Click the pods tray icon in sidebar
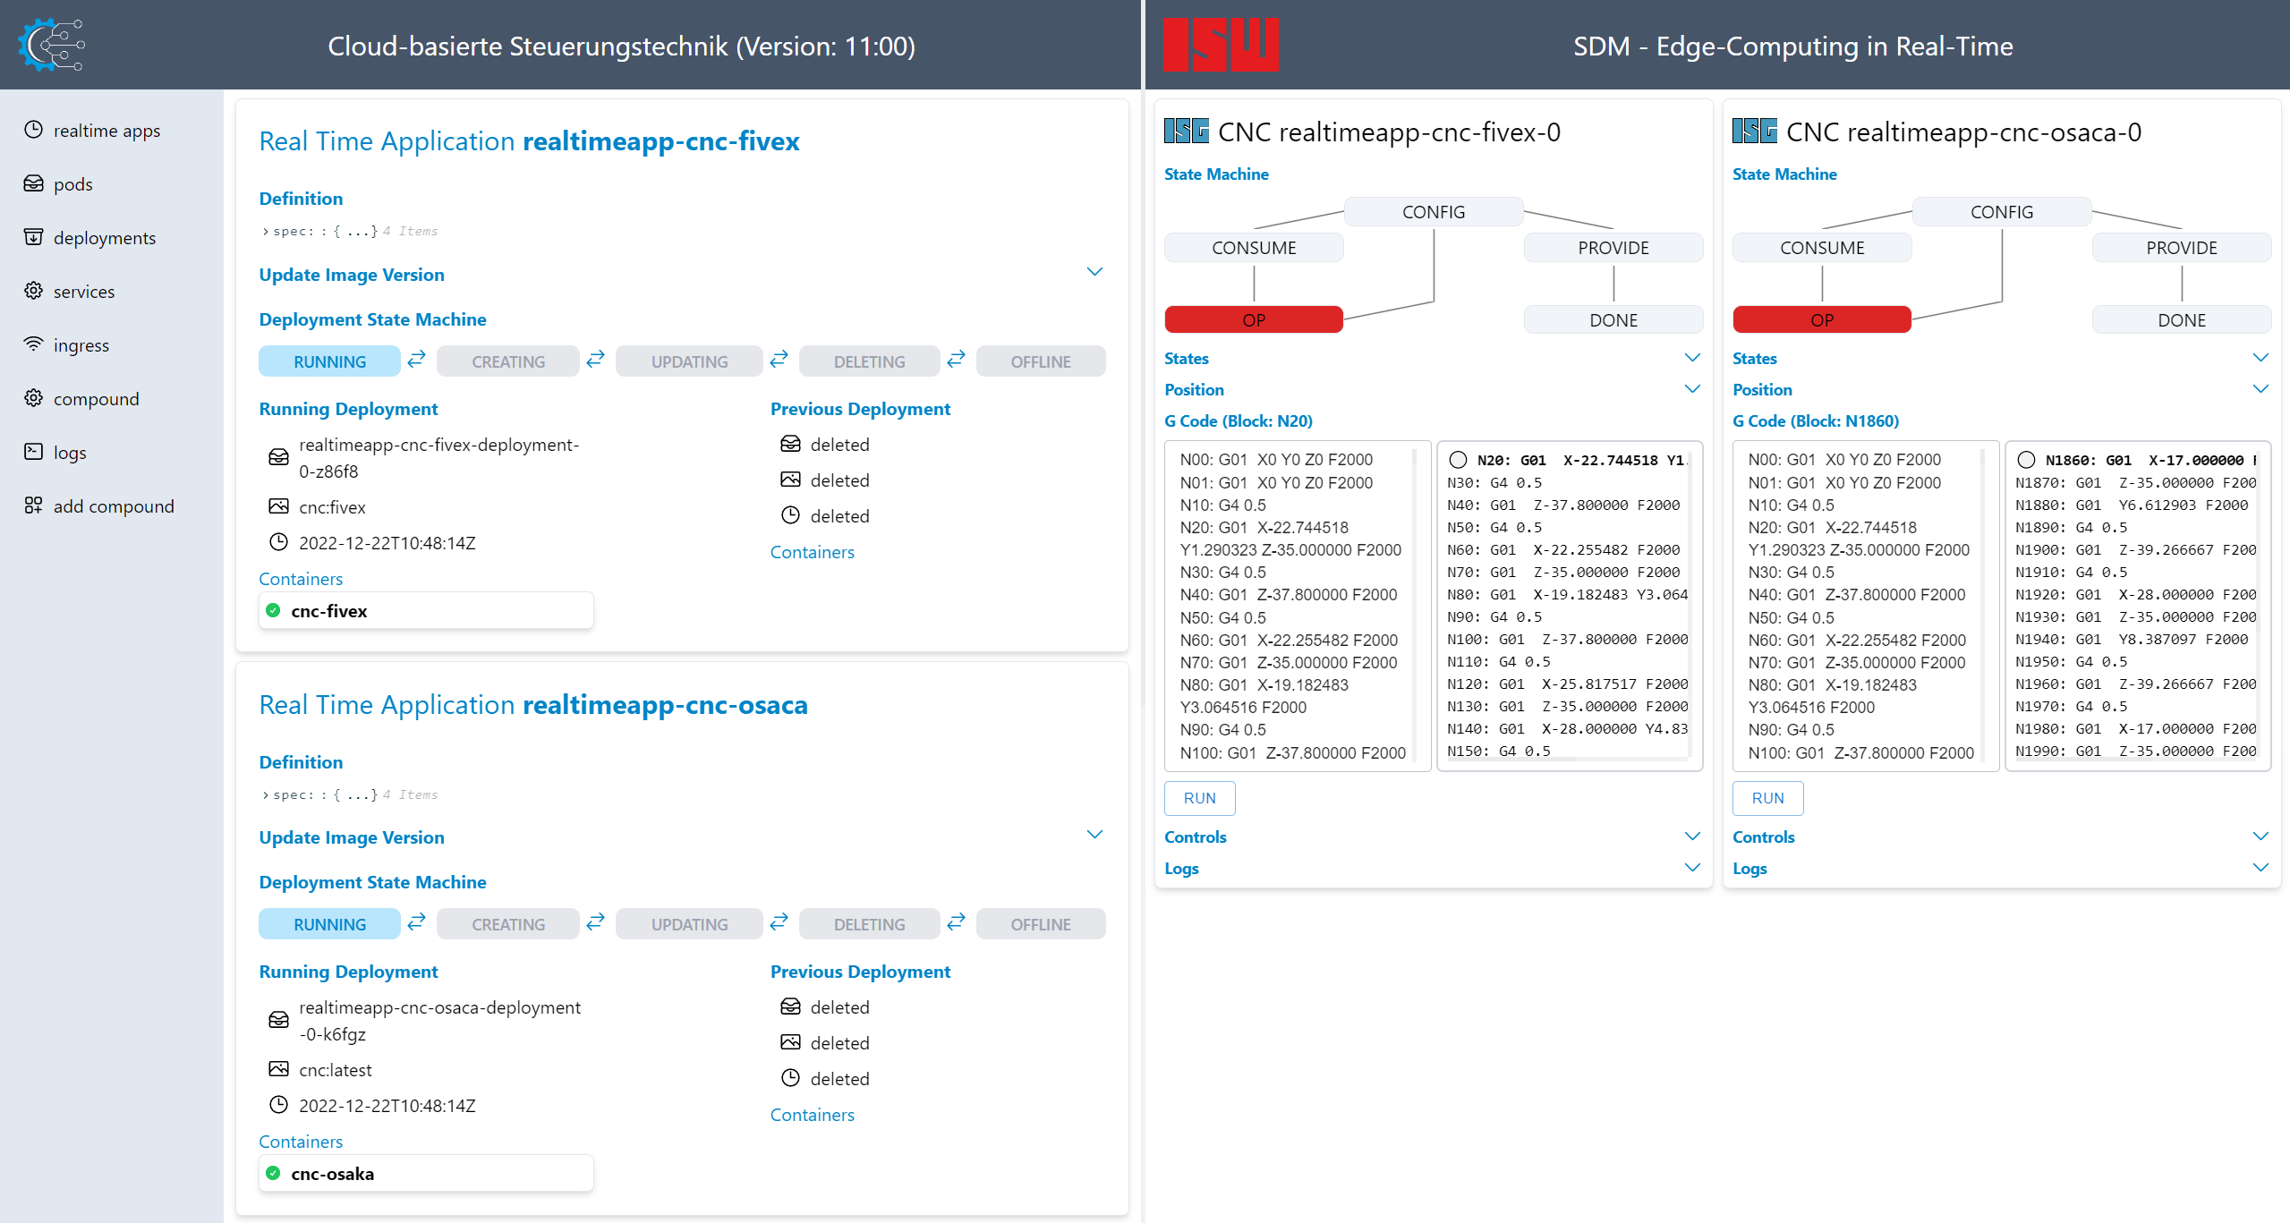Viewport: 2290px width, 1223px height. [33, 183]
